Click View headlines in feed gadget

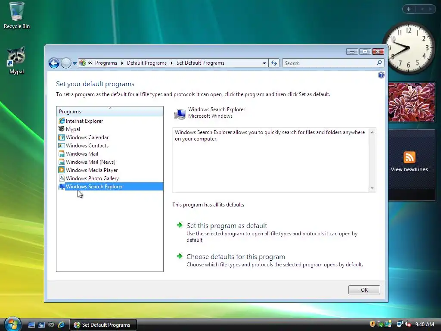coord(409,169)
